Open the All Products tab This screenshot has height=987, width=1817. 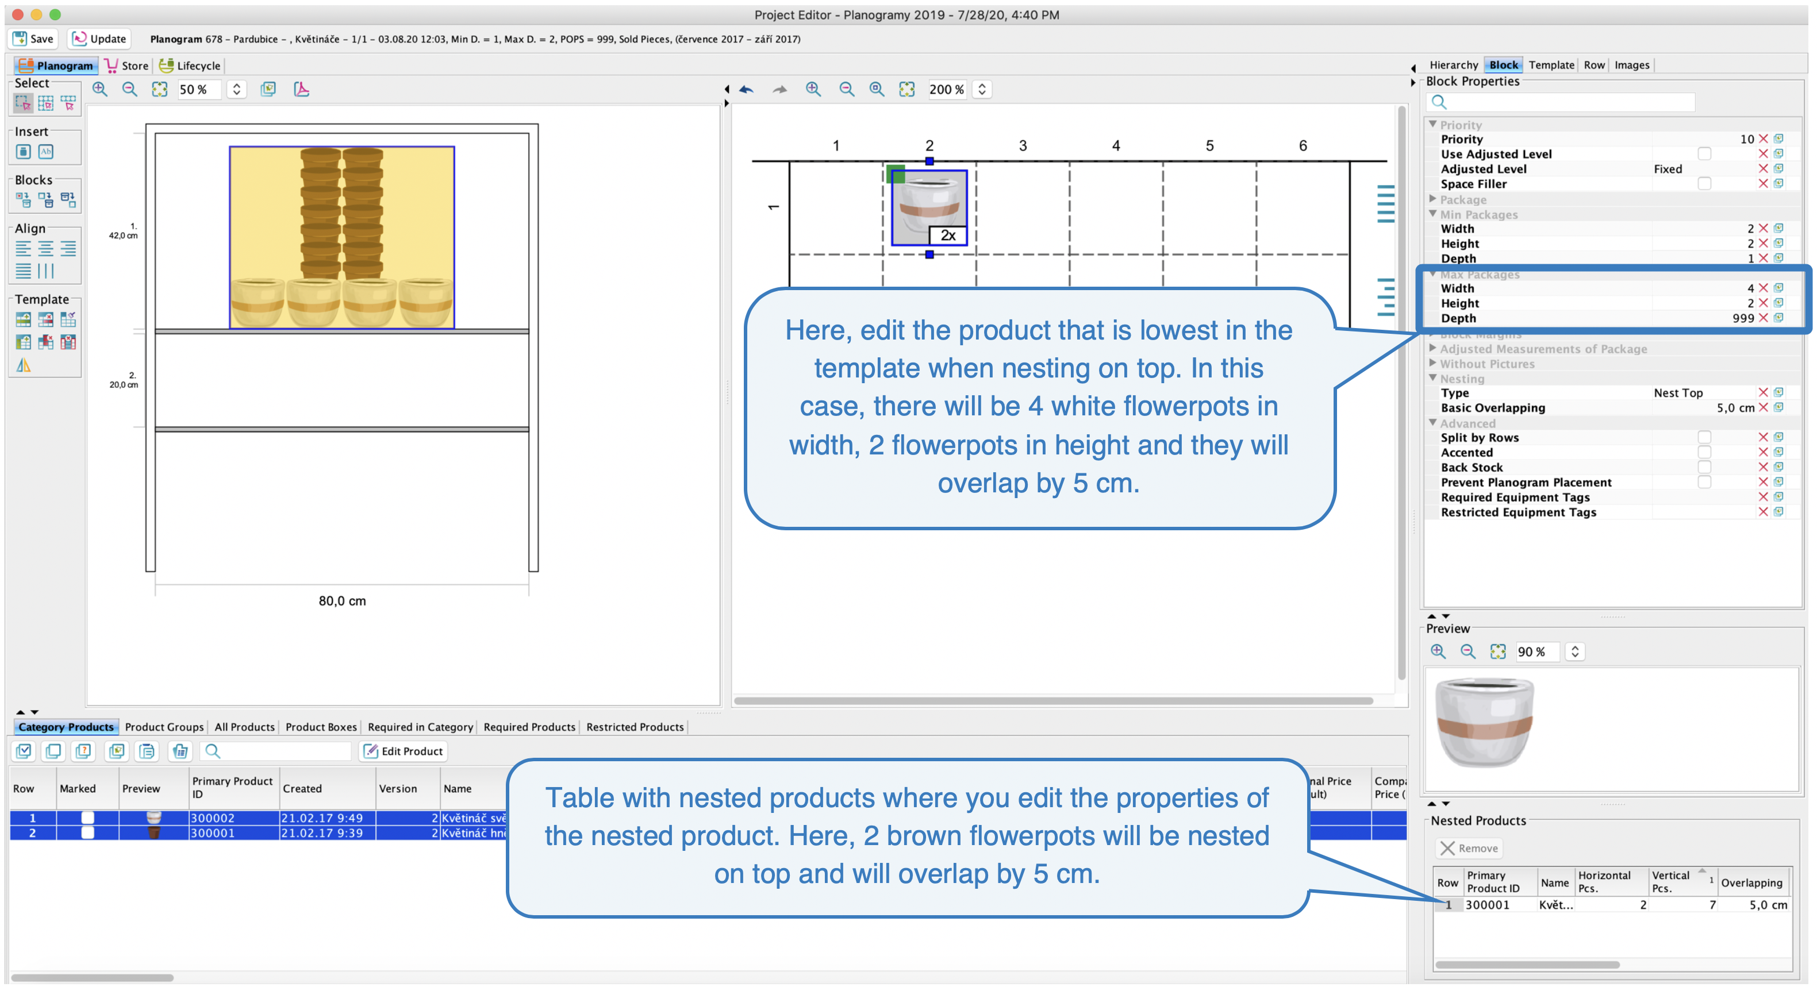244,727
